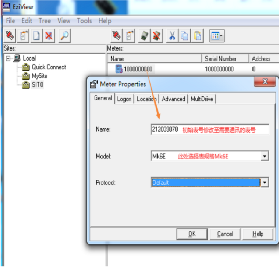Image resolution: width=279 pixels, height=279 pixels.
Task: Open the Model dropdown arrow
Action: 265,156
